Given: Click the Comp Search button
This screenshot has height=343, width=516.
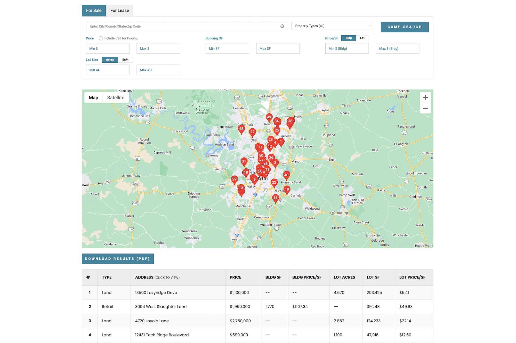Looking at the screenshot, I should coord(405,27).
